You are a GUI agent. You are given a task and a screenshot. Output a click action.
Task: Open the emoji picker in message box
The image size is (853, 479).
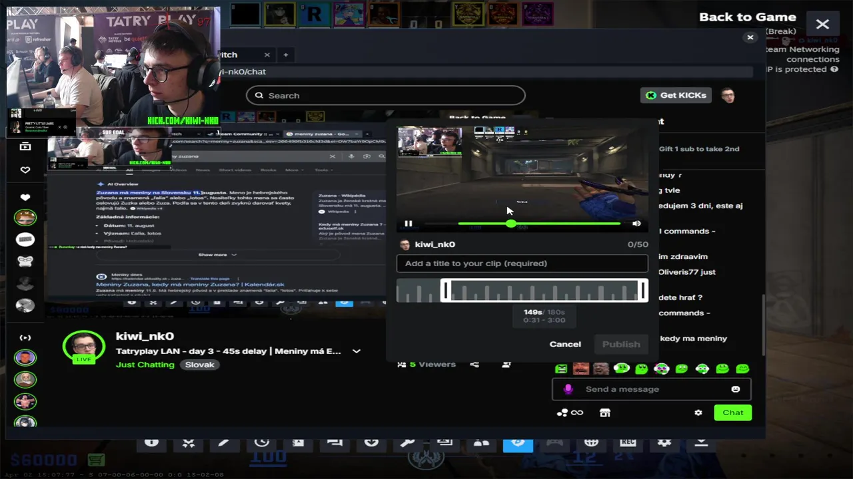coord(736,389)
